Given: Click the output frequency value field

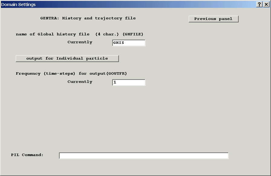Looking at the screenshot, I should pyautogui.click(x=129, y=83).
